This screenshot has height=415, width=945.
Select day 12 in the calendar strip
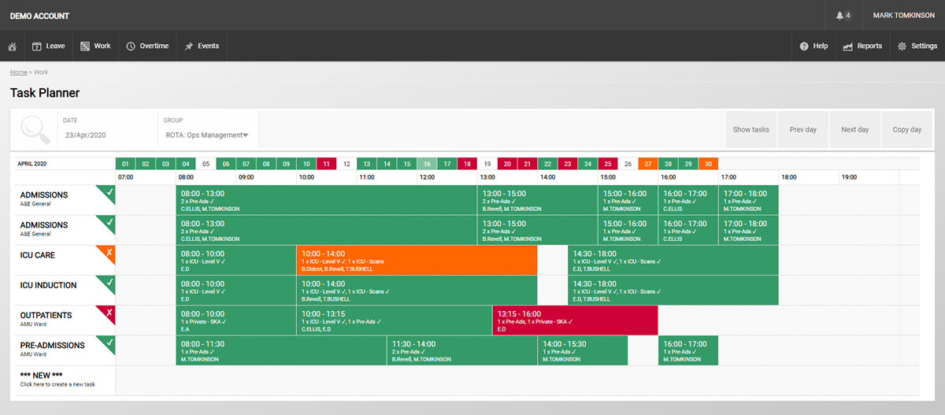[x=346, y=164]
